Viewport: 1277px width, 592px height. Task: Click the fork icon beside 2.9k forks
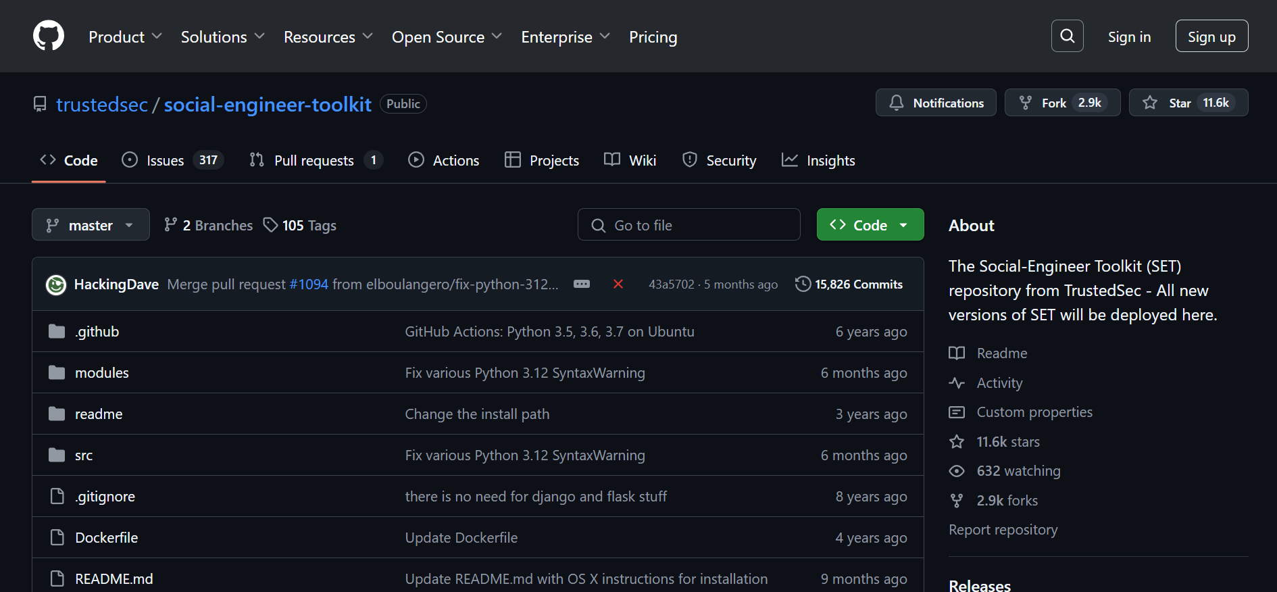pos(957,501)
